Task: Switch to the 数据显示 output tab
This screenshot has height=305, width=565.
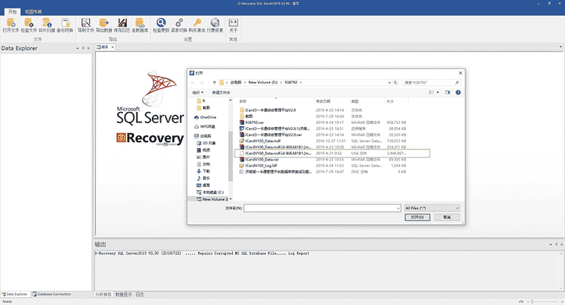Action: pyautogui.click(x=123, y=294)
